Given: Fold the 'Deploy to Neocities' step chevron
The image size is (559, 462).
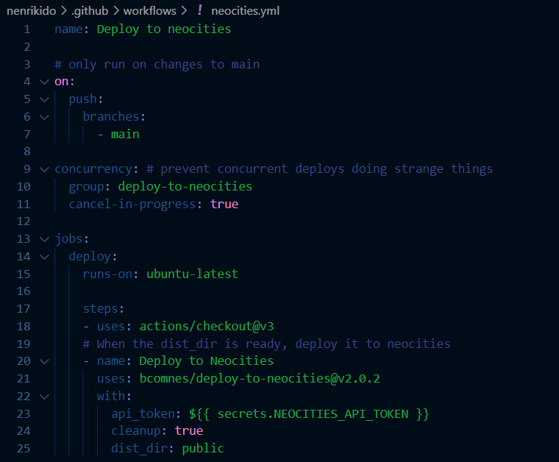Looking at the screenshot, I should click(44, 361).
